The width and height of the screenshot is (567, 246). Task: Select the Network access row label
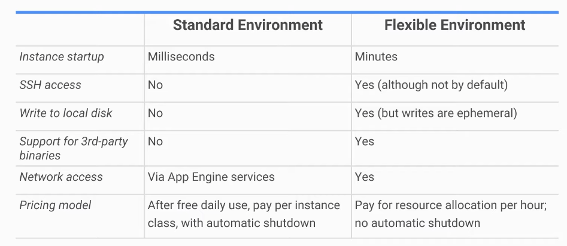point(61,177)
